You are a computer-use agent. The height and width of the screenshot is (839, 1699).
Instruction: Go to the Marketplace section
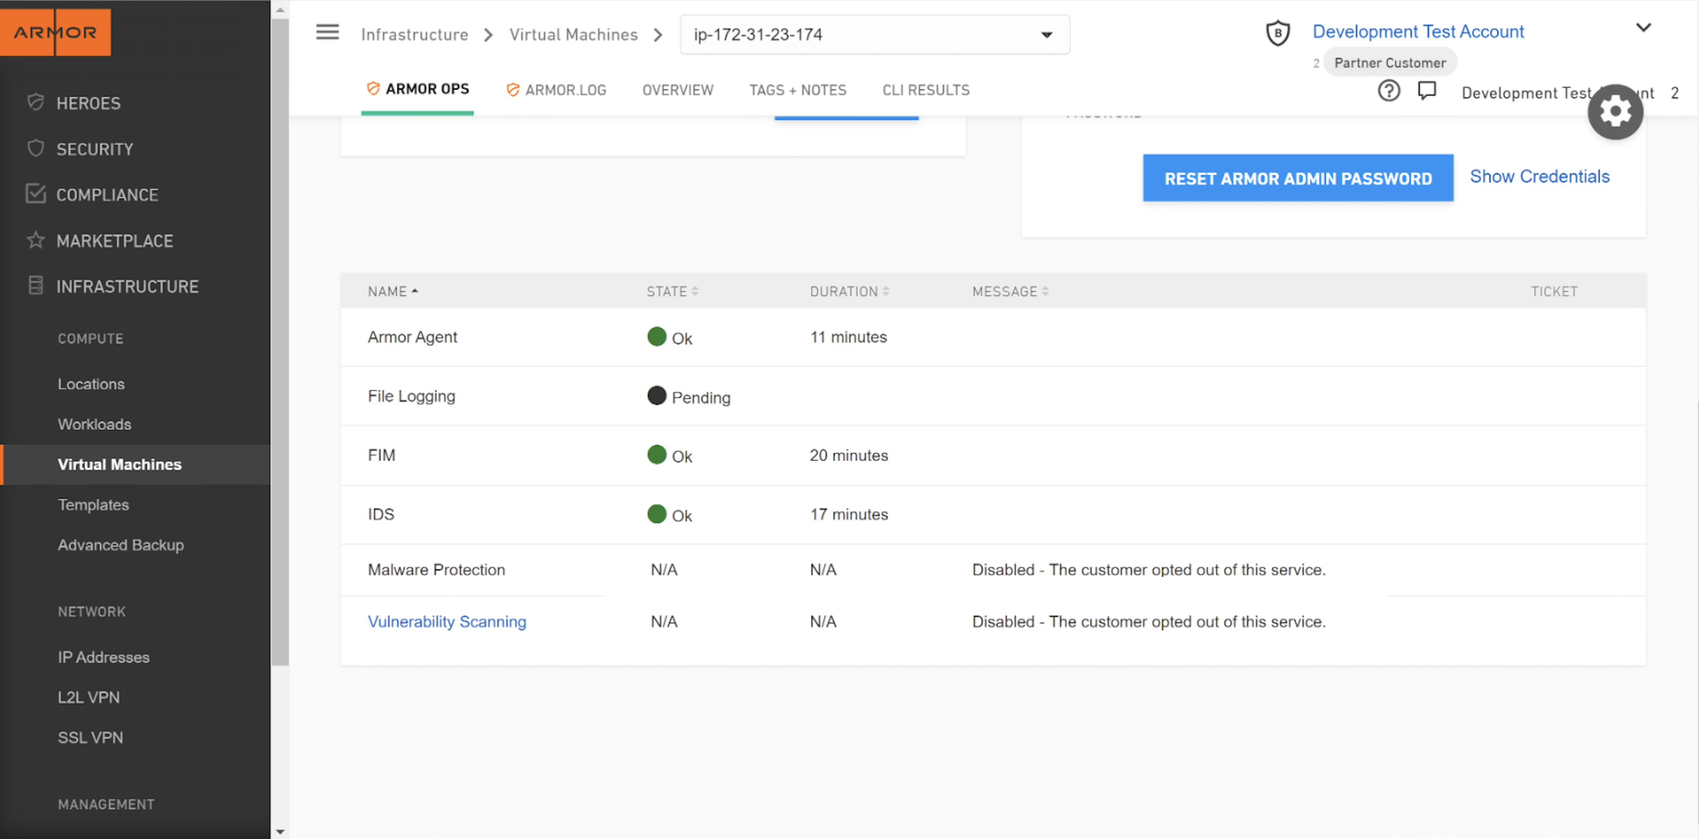pyautogui.click(x=115, y=241)
